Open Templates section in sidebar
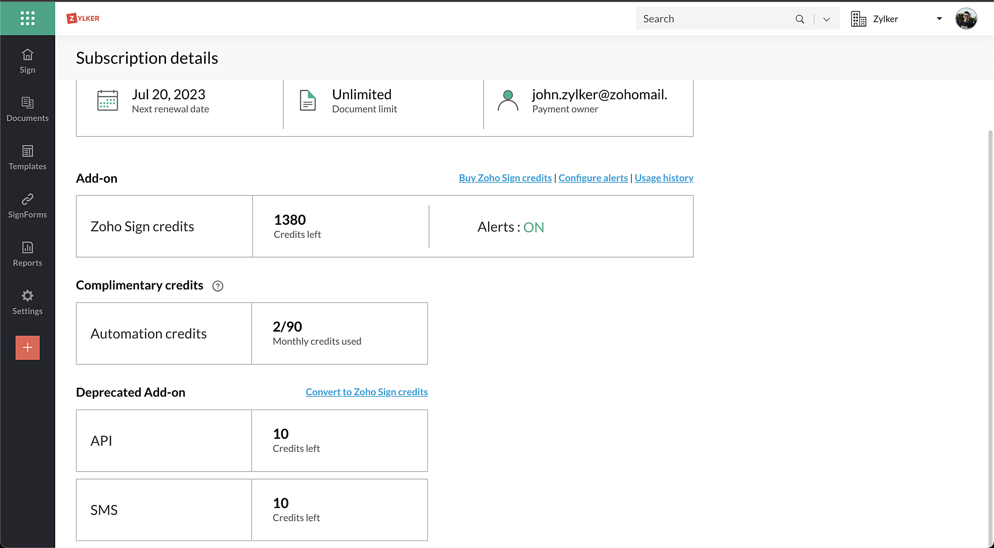 (27, 157)
